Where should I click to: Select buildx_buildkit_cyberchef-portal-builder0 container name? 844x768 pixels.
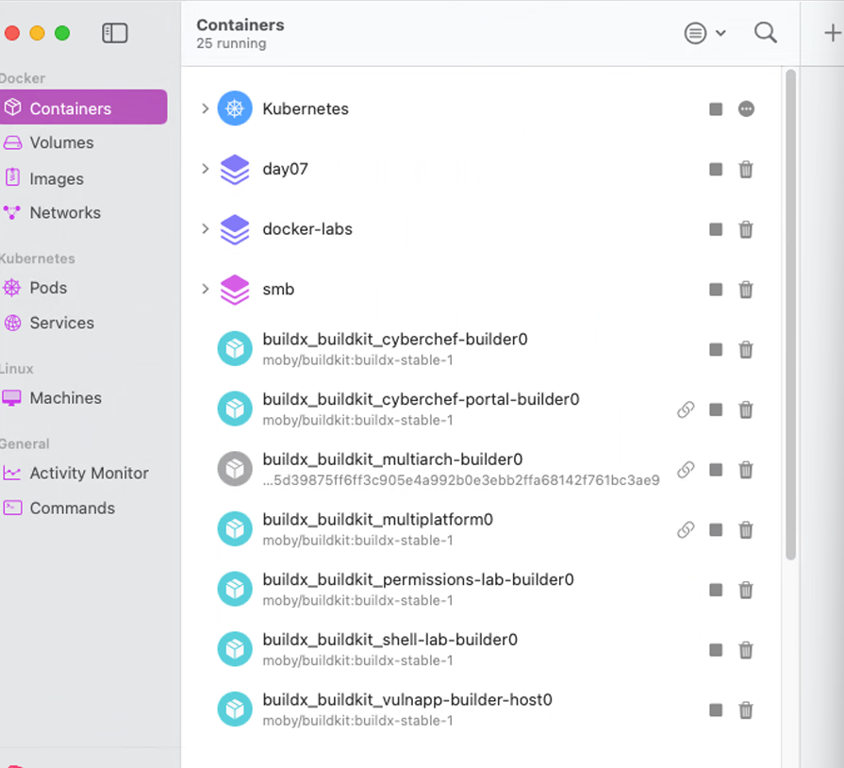point(421,399)
